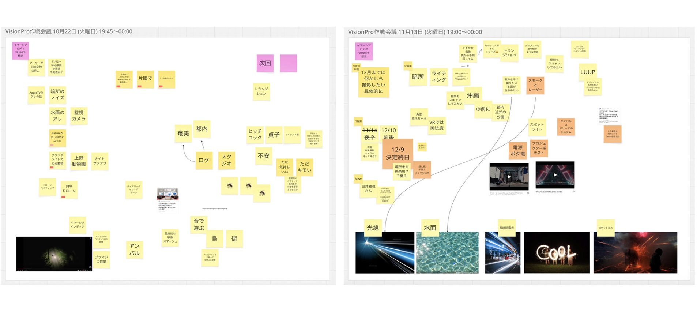Click the ロケ sticky note
This screenshot has height=312, width=697.
click(204, 160)
